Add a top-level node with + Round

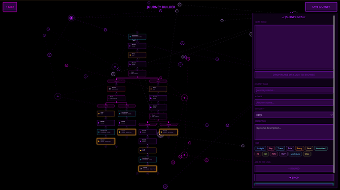(x=294, y=168)
